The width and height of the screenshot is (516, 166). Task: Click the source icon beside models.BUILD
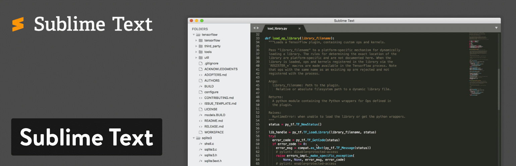pos(200,115)
